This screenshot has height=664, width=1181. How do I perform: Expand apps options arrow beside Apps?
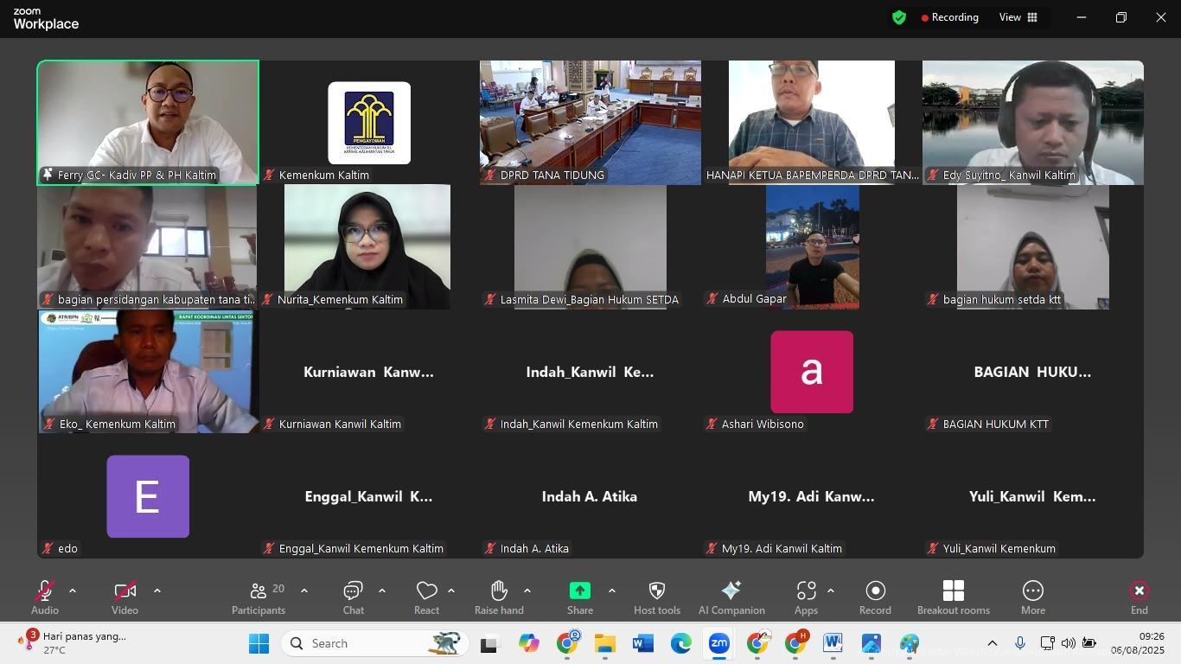[830, 591]
